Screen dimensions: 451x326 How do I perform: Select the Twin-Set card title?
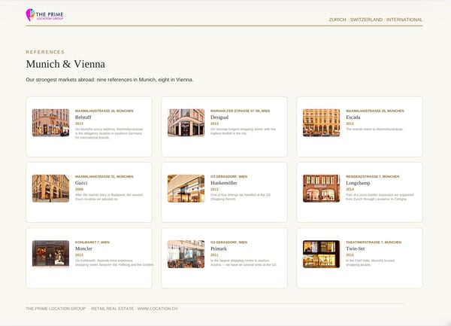356,248
